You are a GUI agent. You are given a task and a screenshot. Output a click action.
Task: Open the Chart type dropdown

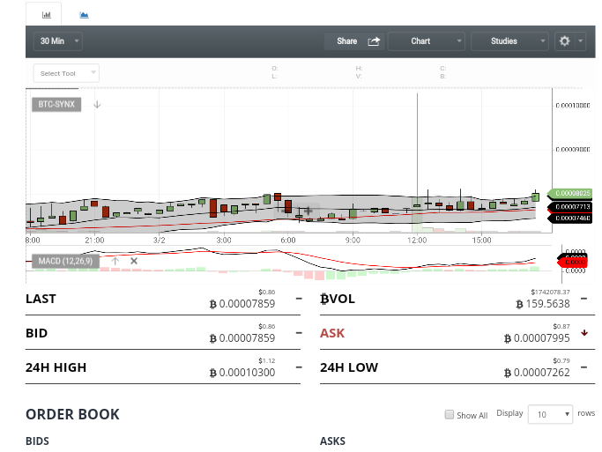pos(427,41)
